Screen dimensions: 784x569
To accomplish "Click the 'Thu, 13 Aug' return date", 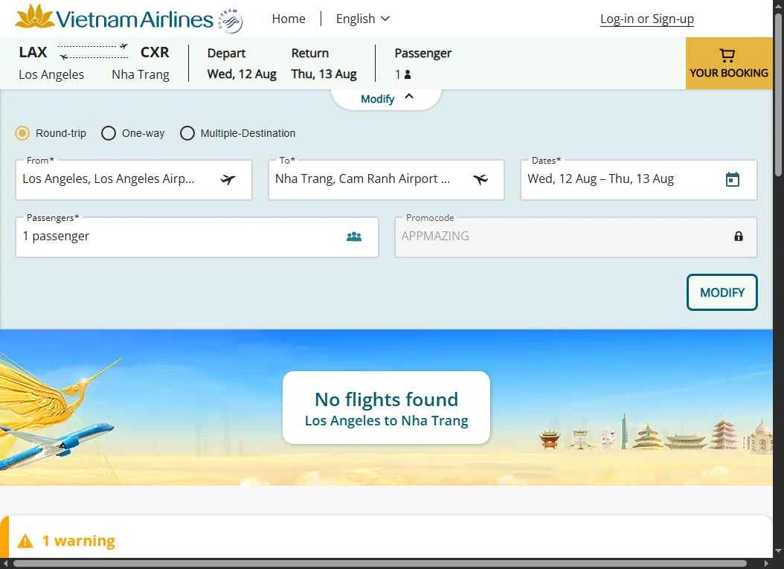I will tap(324, 74).
